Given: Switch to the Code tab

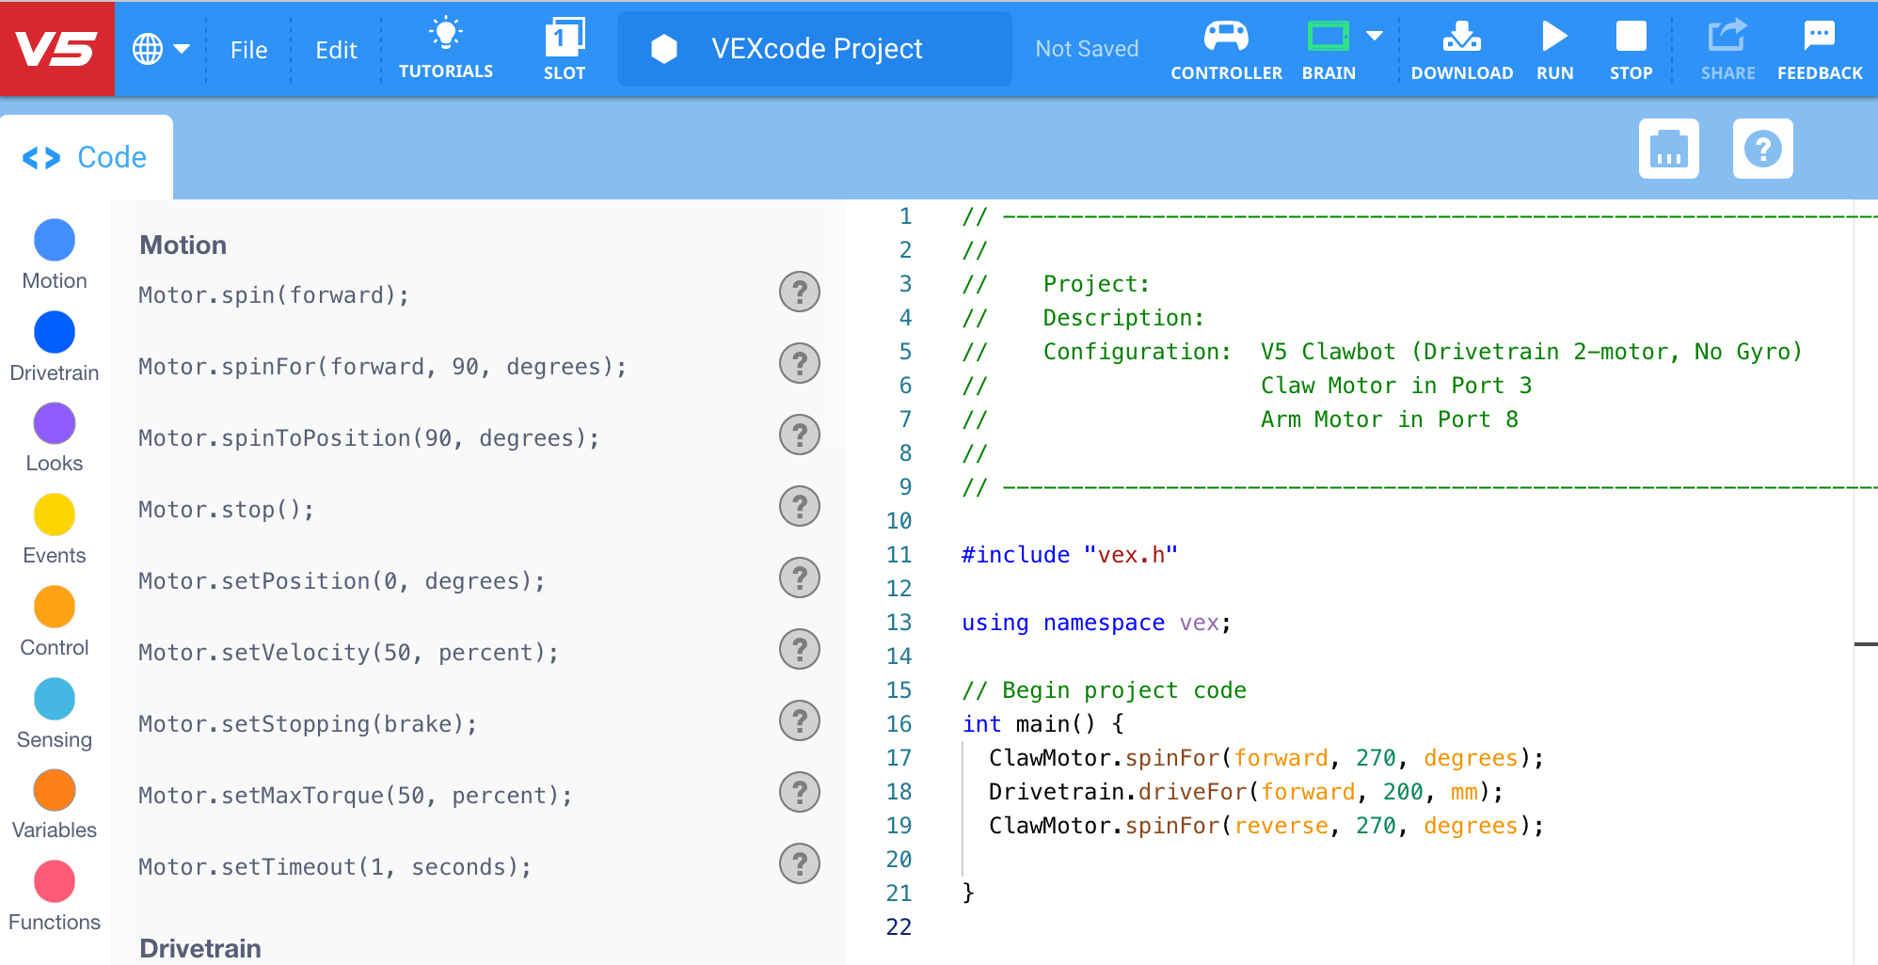Looking at the screenshot, I should click(x=87, y=156).
